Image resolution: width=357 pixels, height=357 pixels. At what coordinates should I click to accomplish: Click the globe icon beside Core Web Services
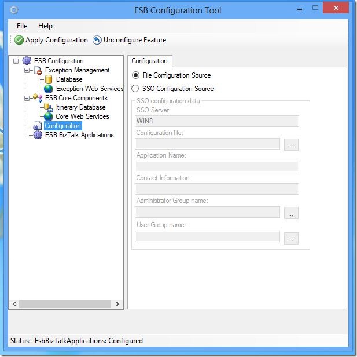point(48,116)
